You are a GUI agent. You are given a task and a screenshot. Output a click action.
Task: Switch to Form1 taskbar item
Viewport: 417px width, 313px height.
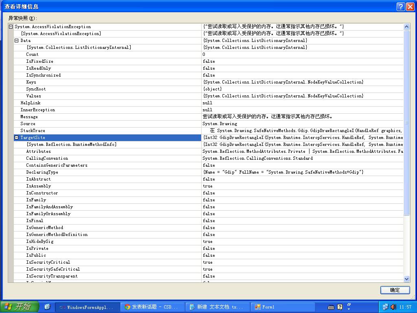283,307
